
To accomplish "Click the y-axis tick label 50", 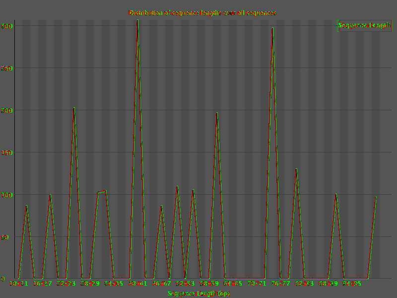I will (x=5, y=237).
